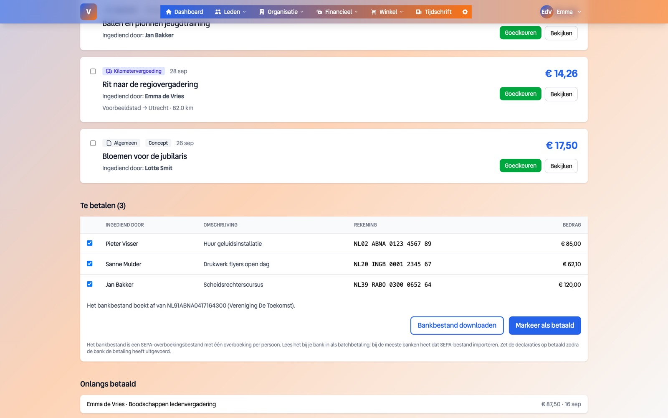Click the Rekening column header

365,225
